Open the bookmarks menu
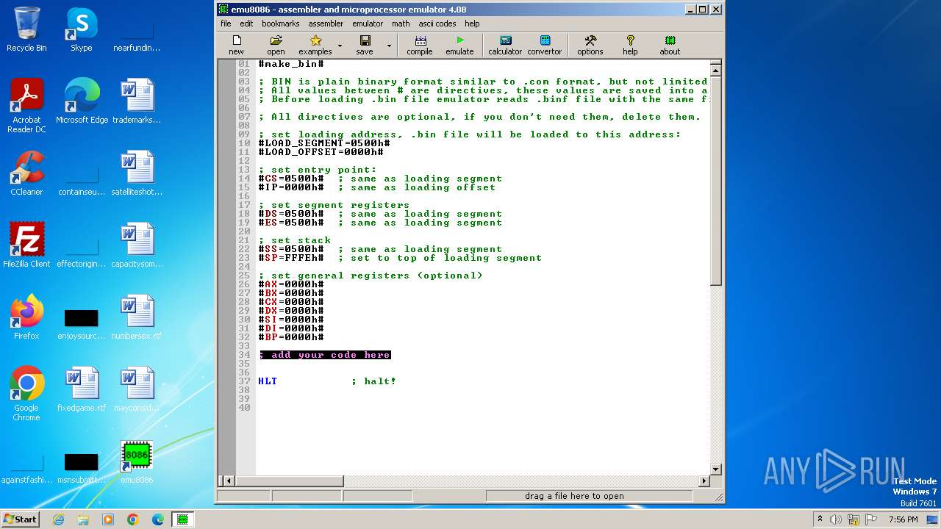Screen dimensions: 941x529 pos(280,24)
